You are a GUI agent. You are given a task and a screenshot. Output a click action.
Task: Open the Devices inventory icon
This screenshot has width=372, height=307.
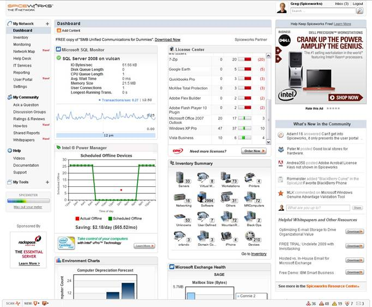pos(250,236)
